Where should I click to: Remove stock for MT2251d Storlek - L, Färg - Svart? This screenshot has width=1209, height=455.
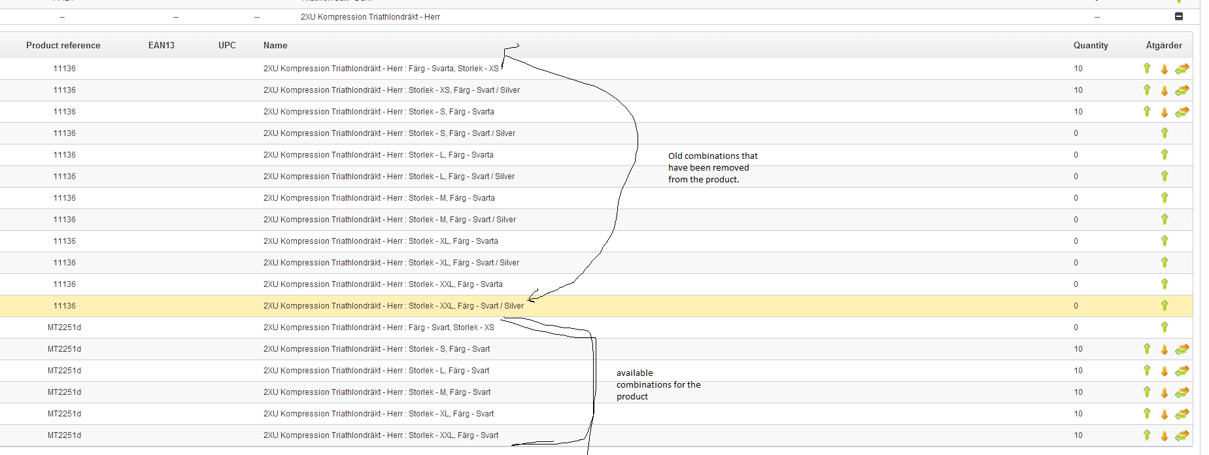(x=1165, y=371)
